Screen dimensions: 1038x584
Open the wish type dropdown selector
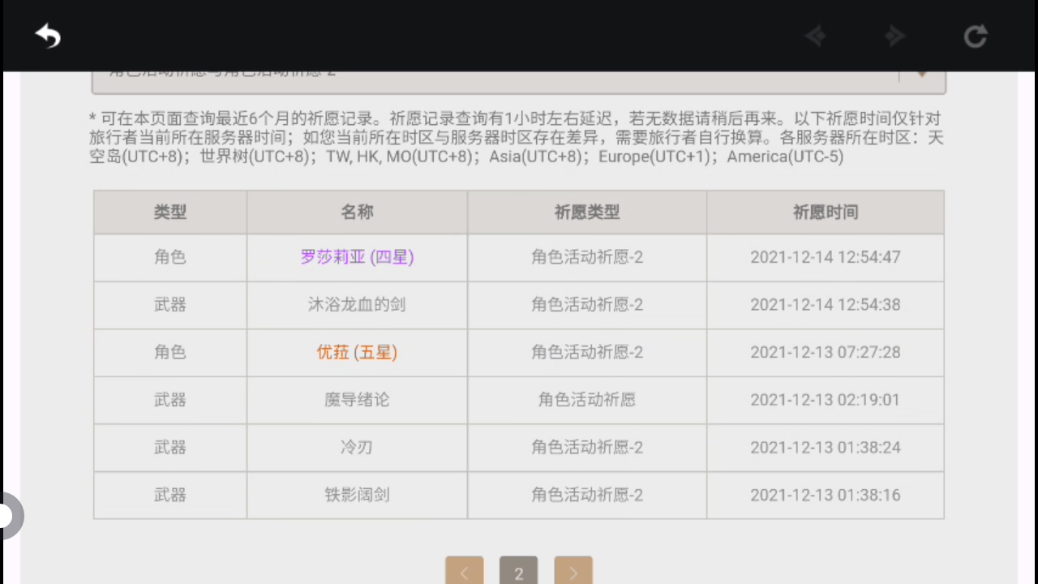click(x=519, y=81)
